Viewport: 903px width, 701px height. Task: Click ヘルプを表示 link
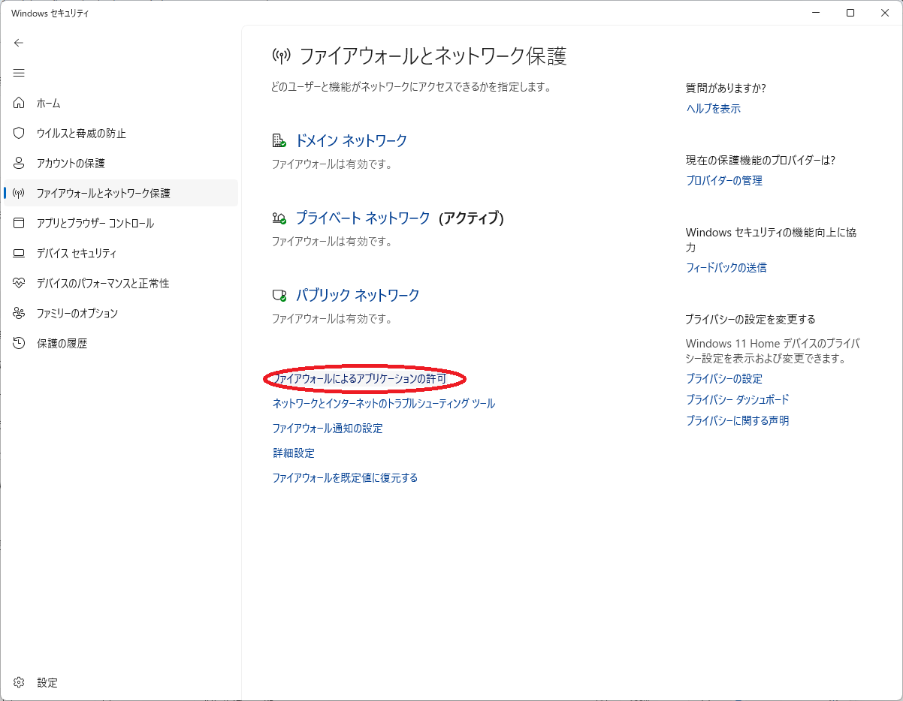coord(714,108)
